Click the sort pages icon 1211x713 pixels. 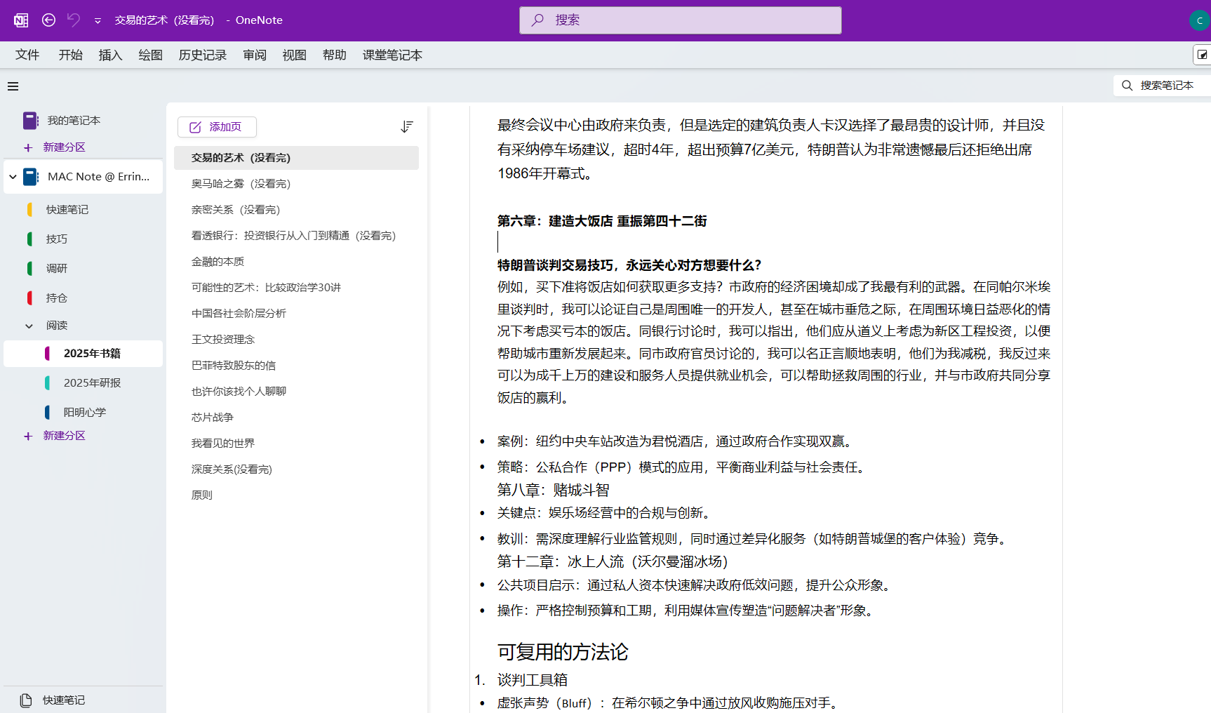coord(406,127)
